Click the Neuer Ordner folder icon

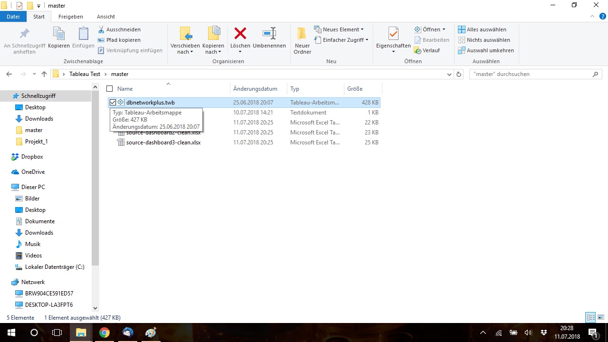302,34
